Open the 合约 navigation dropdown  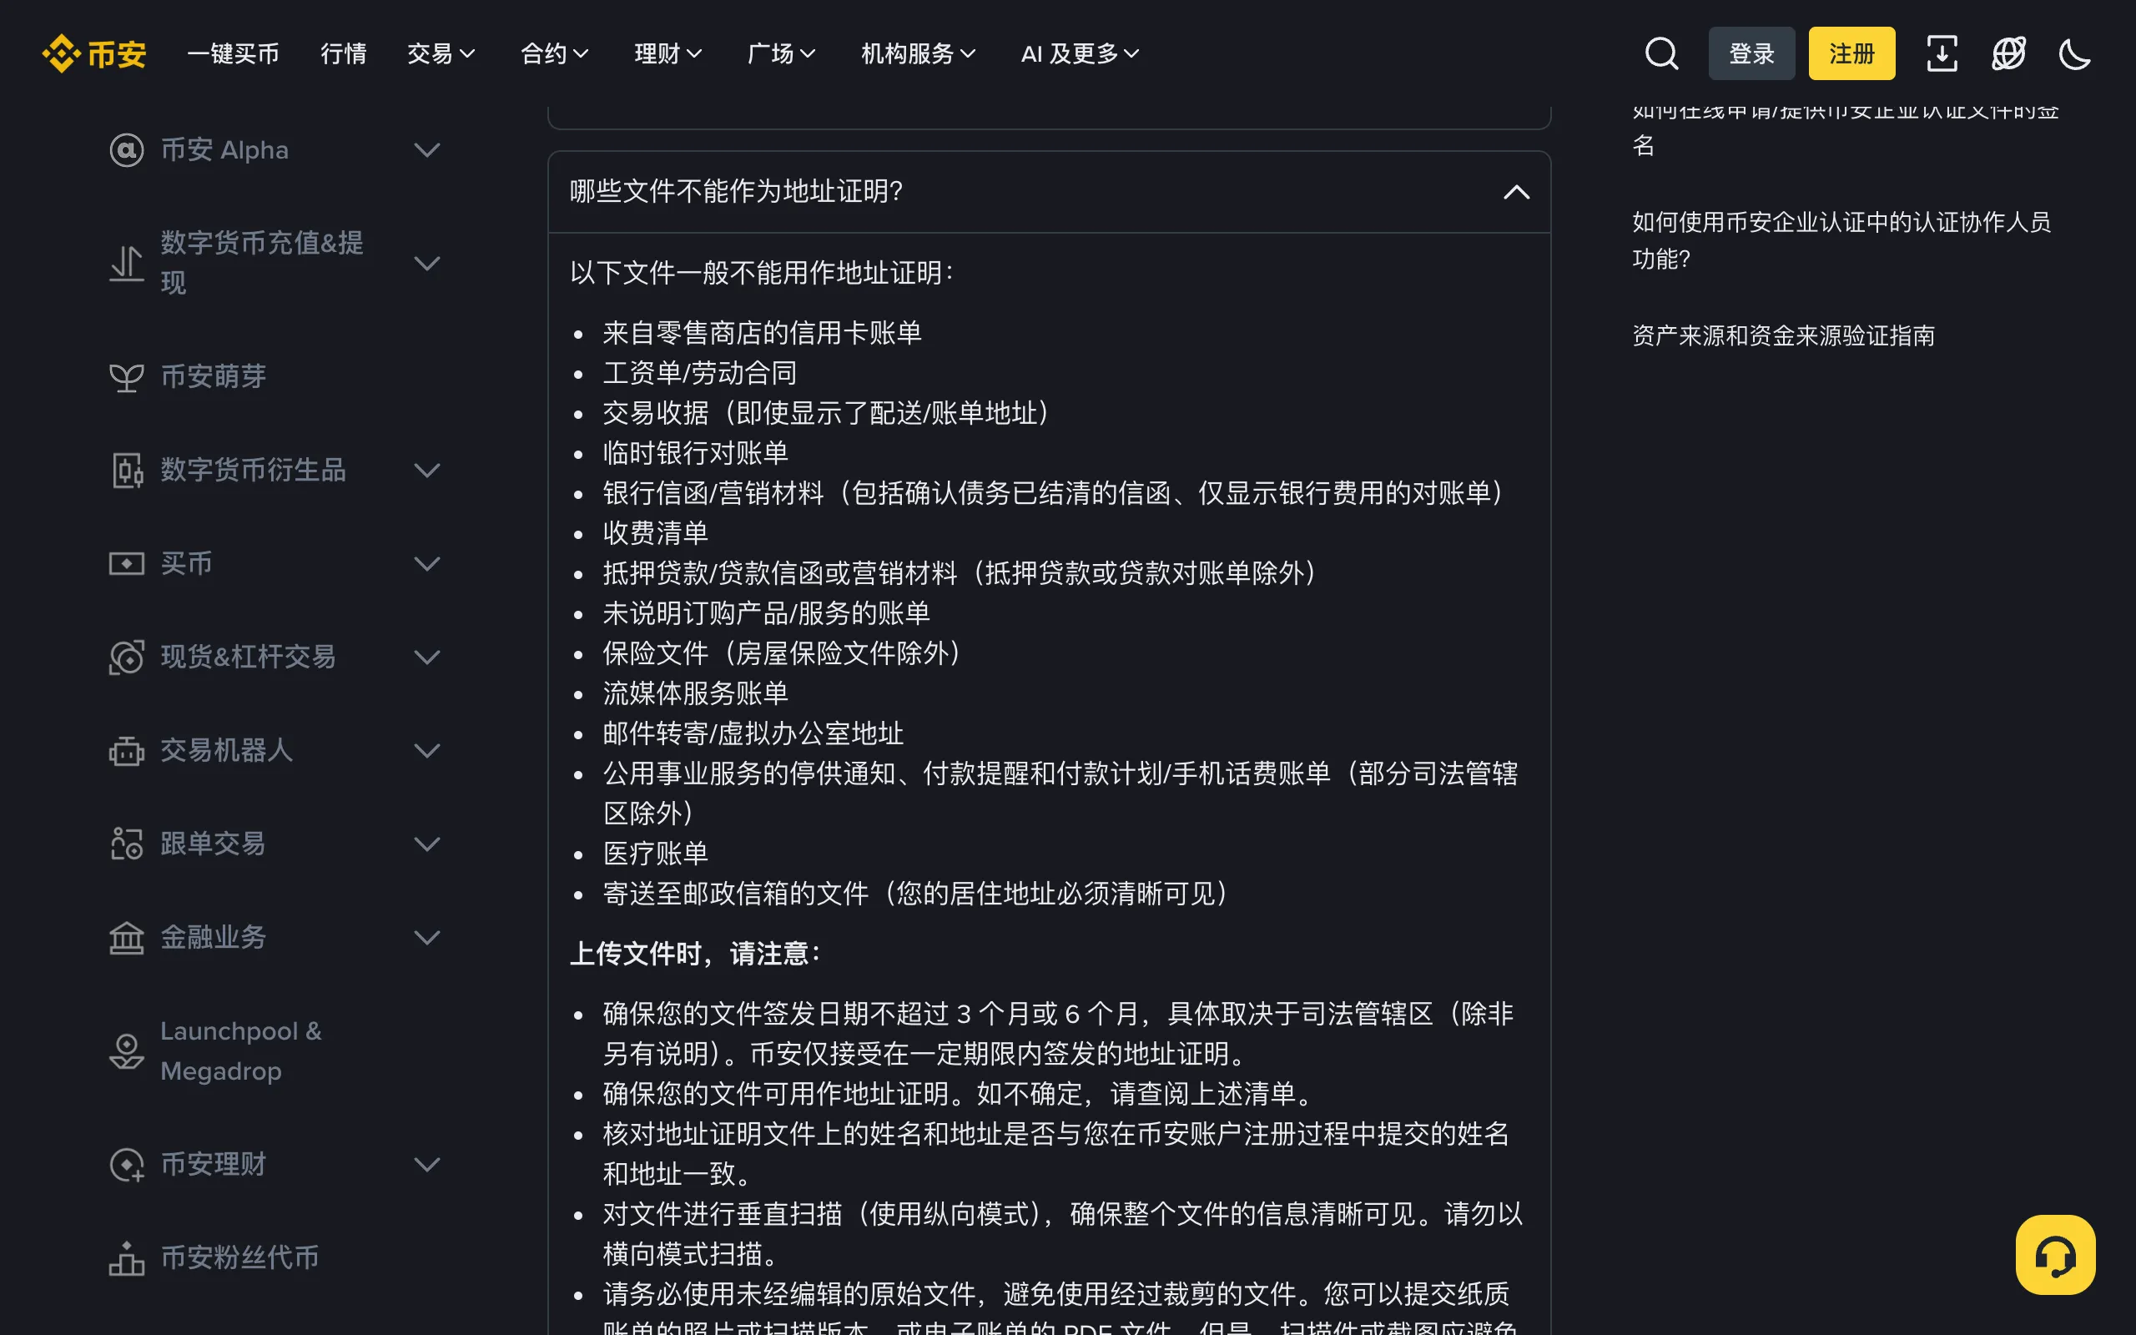[554, 54]
